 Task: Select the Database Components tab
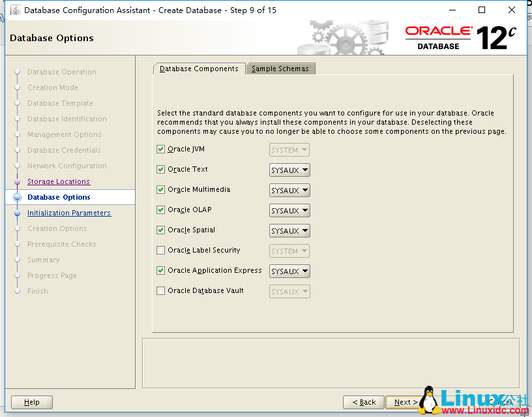tap(198, 68)
